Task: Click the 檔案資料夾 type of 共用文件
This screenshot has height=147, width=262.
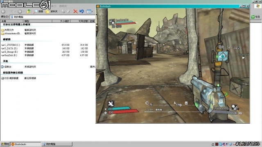Action: tap(30, 30)
